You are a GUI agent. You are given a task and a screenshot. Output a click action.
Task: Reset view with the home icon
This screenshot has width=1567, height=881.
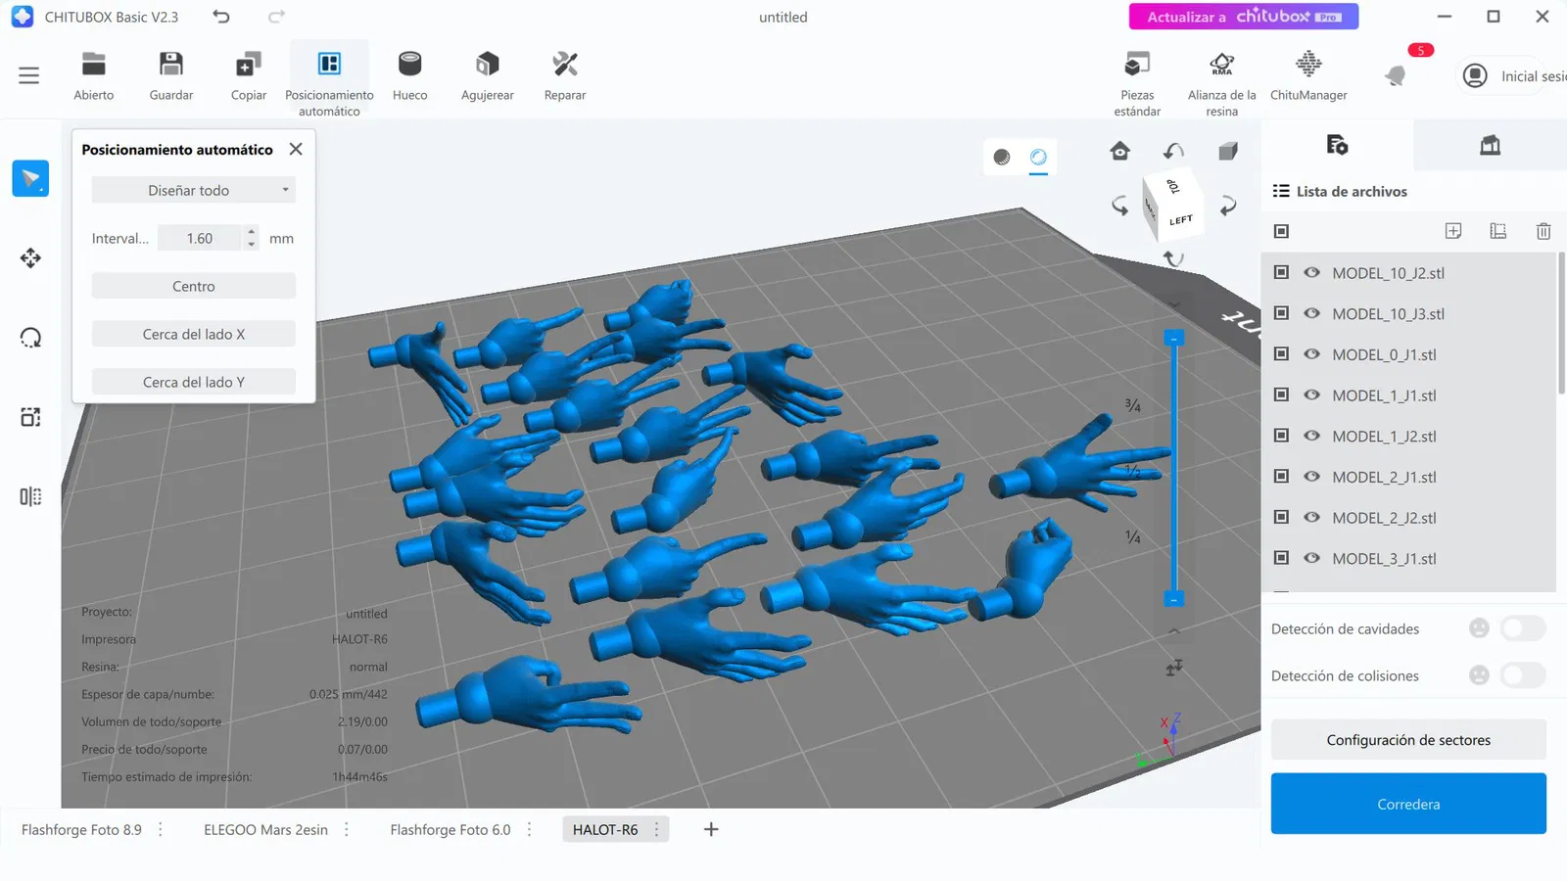click(1120, 151)
